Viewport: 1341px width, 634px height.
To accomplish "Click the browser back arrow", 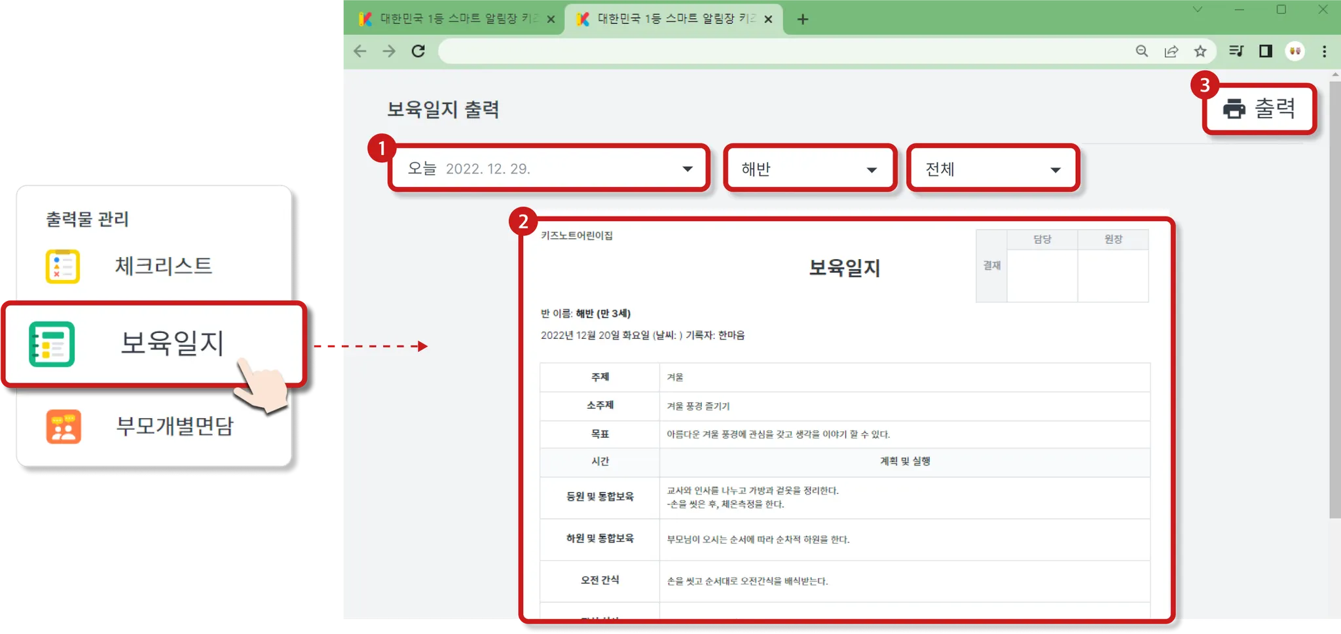I will [360, 51].
